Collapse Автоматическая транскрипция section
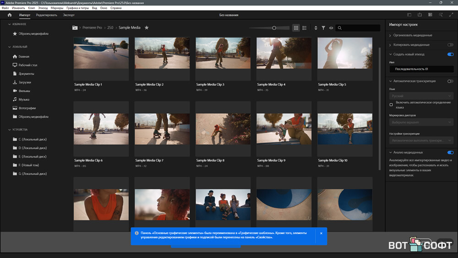Image resolution: width=458 pixels, height=258 pixels. (390, 81)
